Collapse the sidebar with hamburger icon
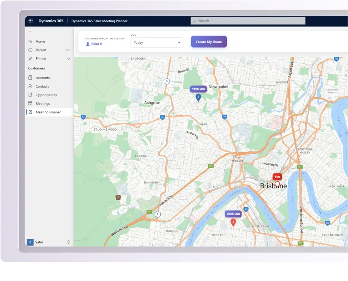Screen dimensions: 348x281 coord(30,32)
